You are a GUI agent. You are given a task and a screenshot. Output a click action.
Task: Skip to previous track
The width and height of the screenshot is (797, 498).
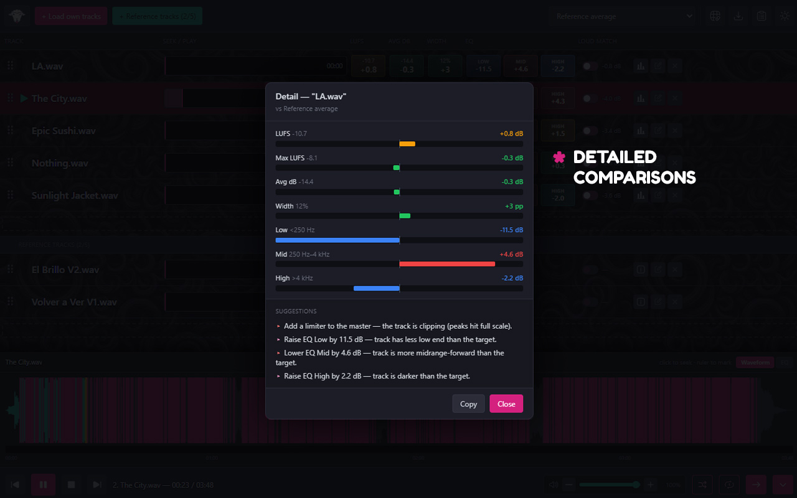(16, 484)
